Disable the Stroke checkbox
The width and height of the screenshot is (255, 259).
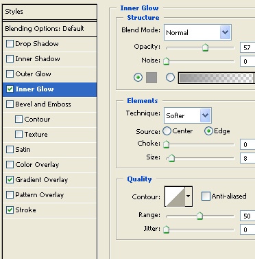[10, 210]
